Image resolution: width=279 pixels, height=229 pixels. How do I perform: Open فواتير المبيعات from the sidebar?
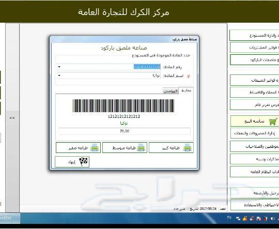[254, 81]
